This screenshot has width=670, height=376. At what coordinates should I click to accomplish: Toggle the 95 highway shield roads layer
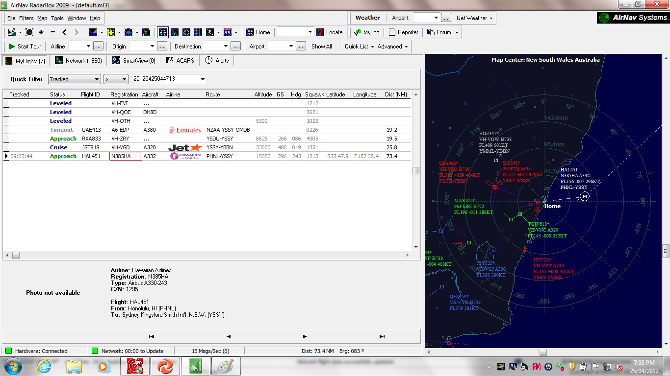point(228,32)
